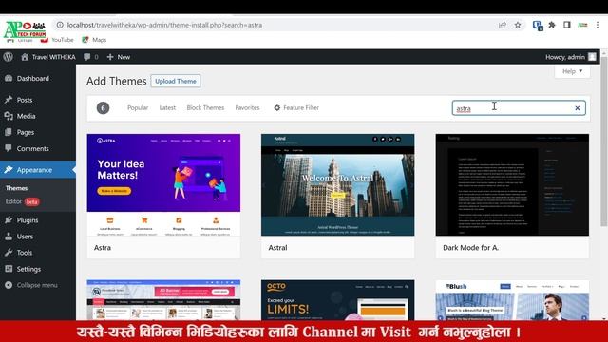Open the browser extensions puzzle icon
Image resolution: width=608 pixels, height=342 pixels.
pos(552,25)
